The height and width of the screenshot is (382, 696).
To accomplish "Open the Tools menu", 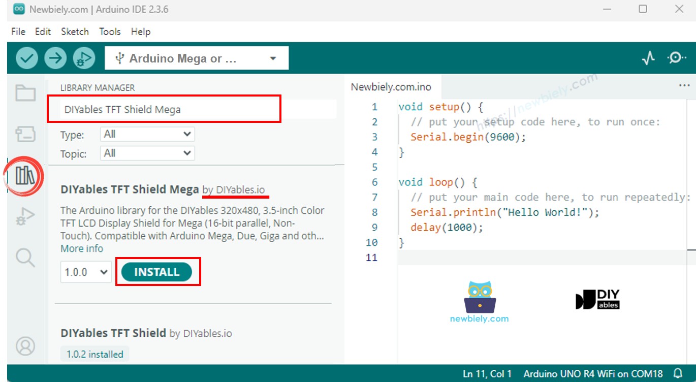I will point(110,31).
